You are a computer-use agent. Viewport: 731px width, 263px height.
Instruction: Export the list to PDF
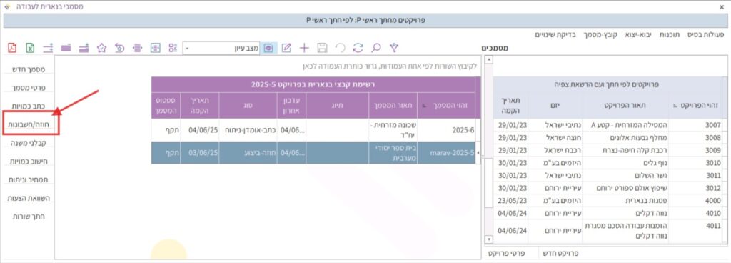click(12, 48)
